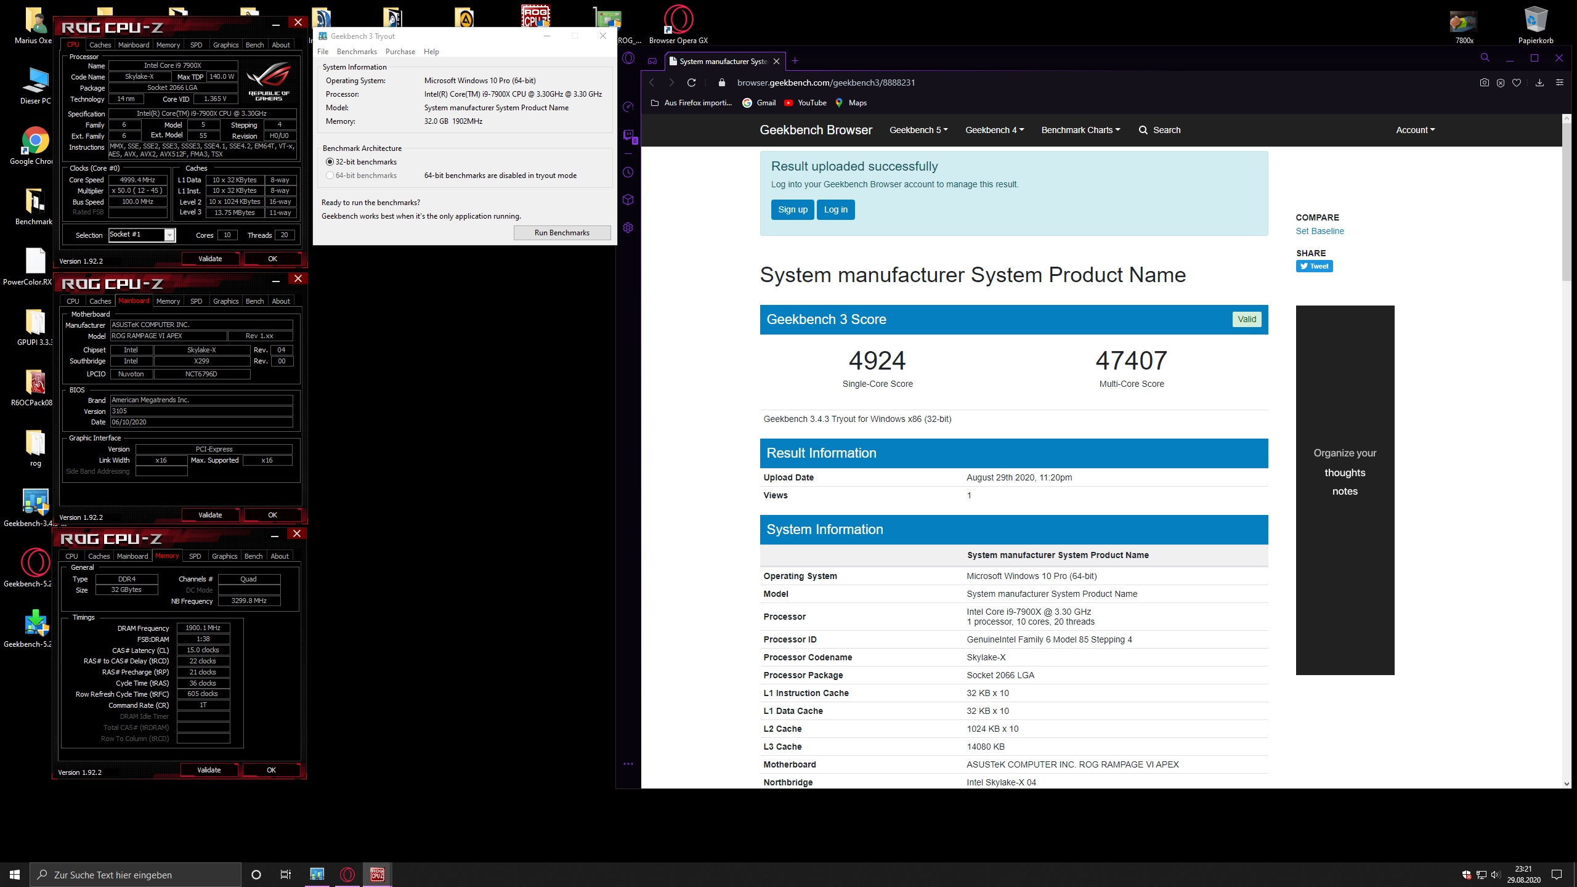
Task: Open Easy Setup sliders icon
Action: click(1560, 83)
